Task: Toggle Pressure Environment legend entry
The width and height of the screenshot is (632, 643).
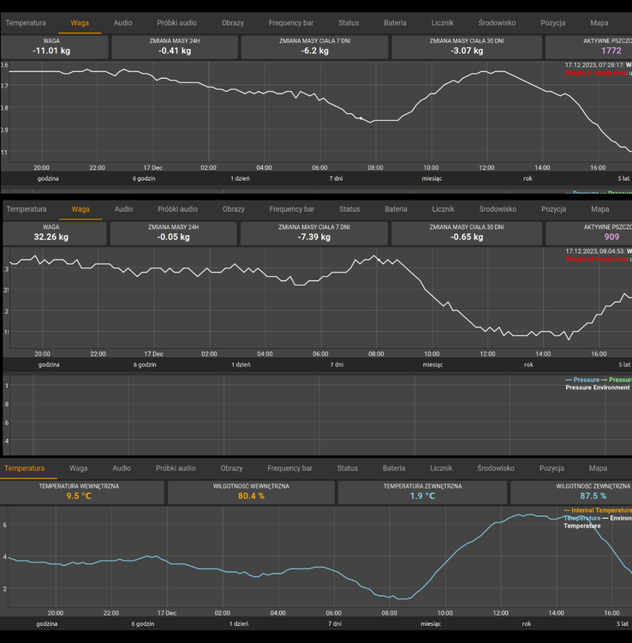Action: (x=597, y=388)
